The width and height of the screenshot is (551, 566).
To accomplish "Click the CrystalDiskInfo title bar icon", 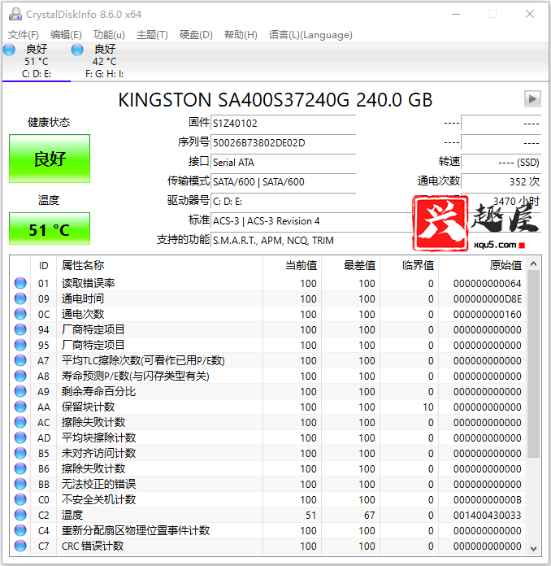I will 15,14.
